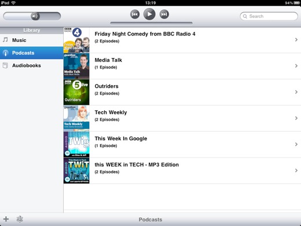
Task: Tap the 13:19 clock in status bar
Action: coord(150,3)
